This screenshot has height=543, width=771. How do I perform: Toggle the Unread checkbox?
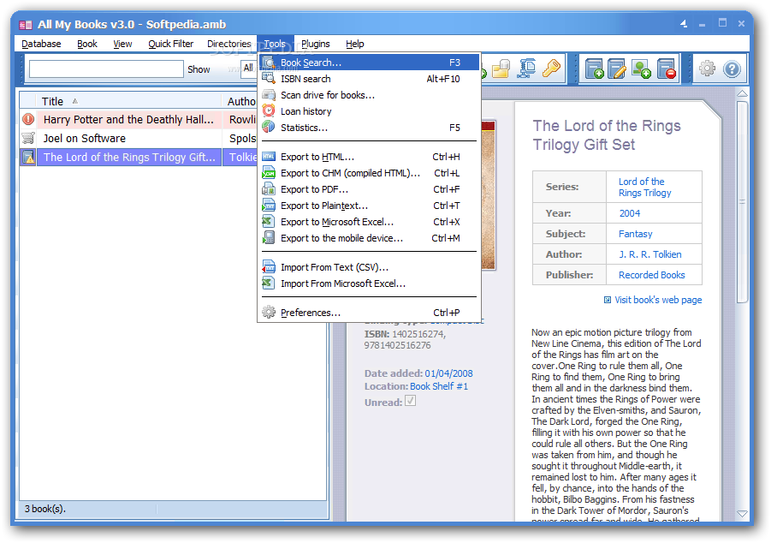(x=410, y=401)
